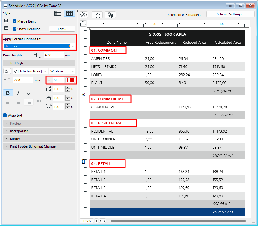The height and width of the screenshot is (226, 258).
Task: Toggle Bold text formatting
Action: 8,93
